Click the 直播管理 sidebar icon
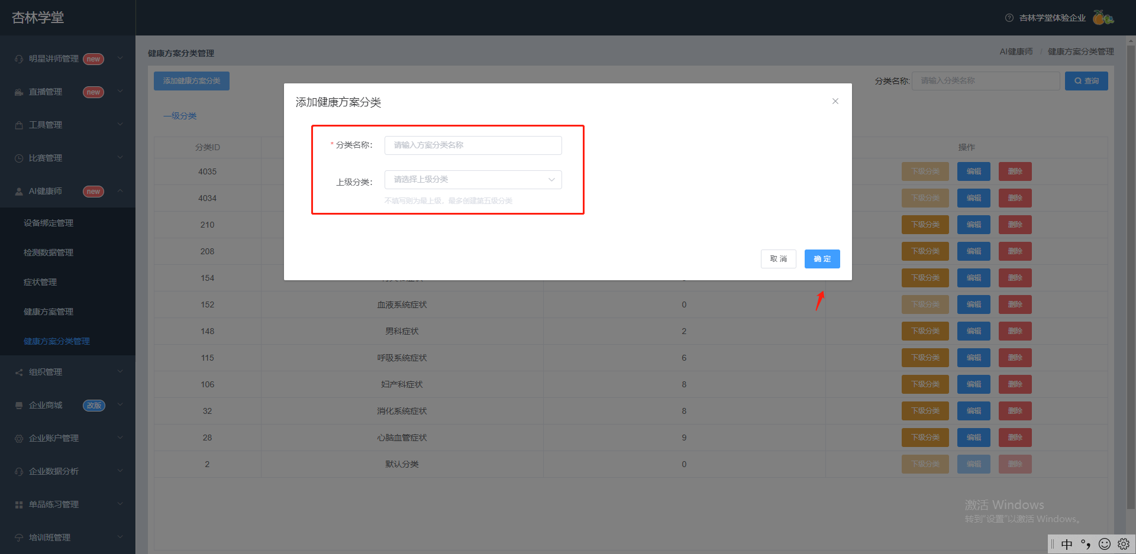This screenshot has height=554, width=1136. (x=19, y=92)
